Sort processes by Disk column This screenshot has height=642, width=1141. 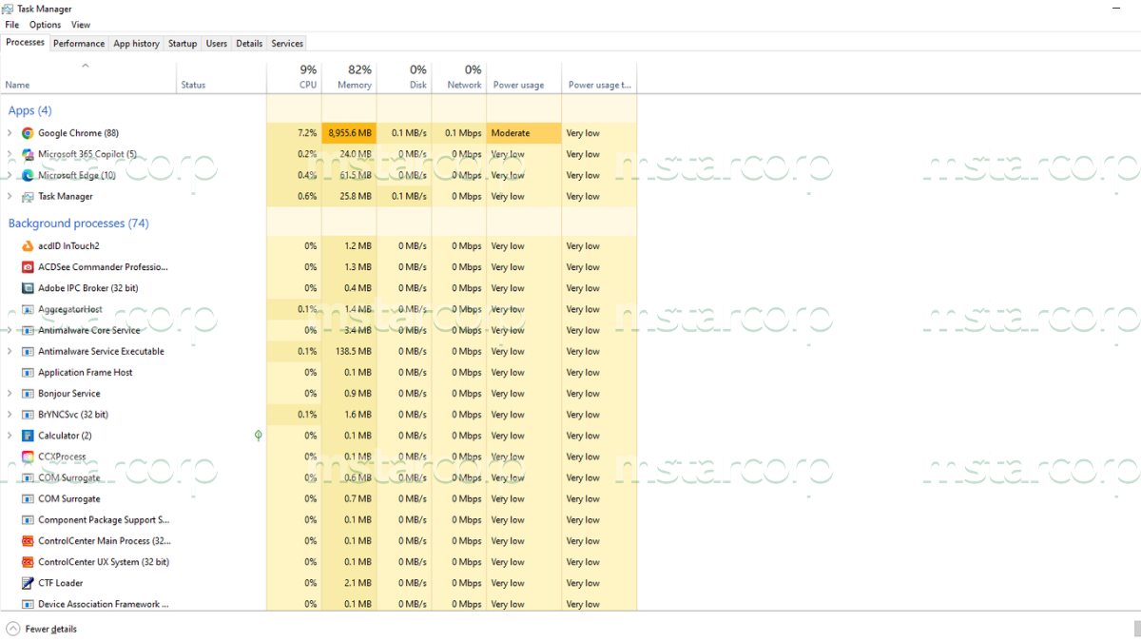pos(404,77)
